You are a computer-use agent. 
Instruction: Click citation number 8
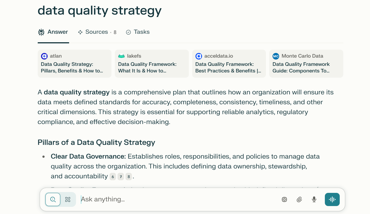click(129, 177)
